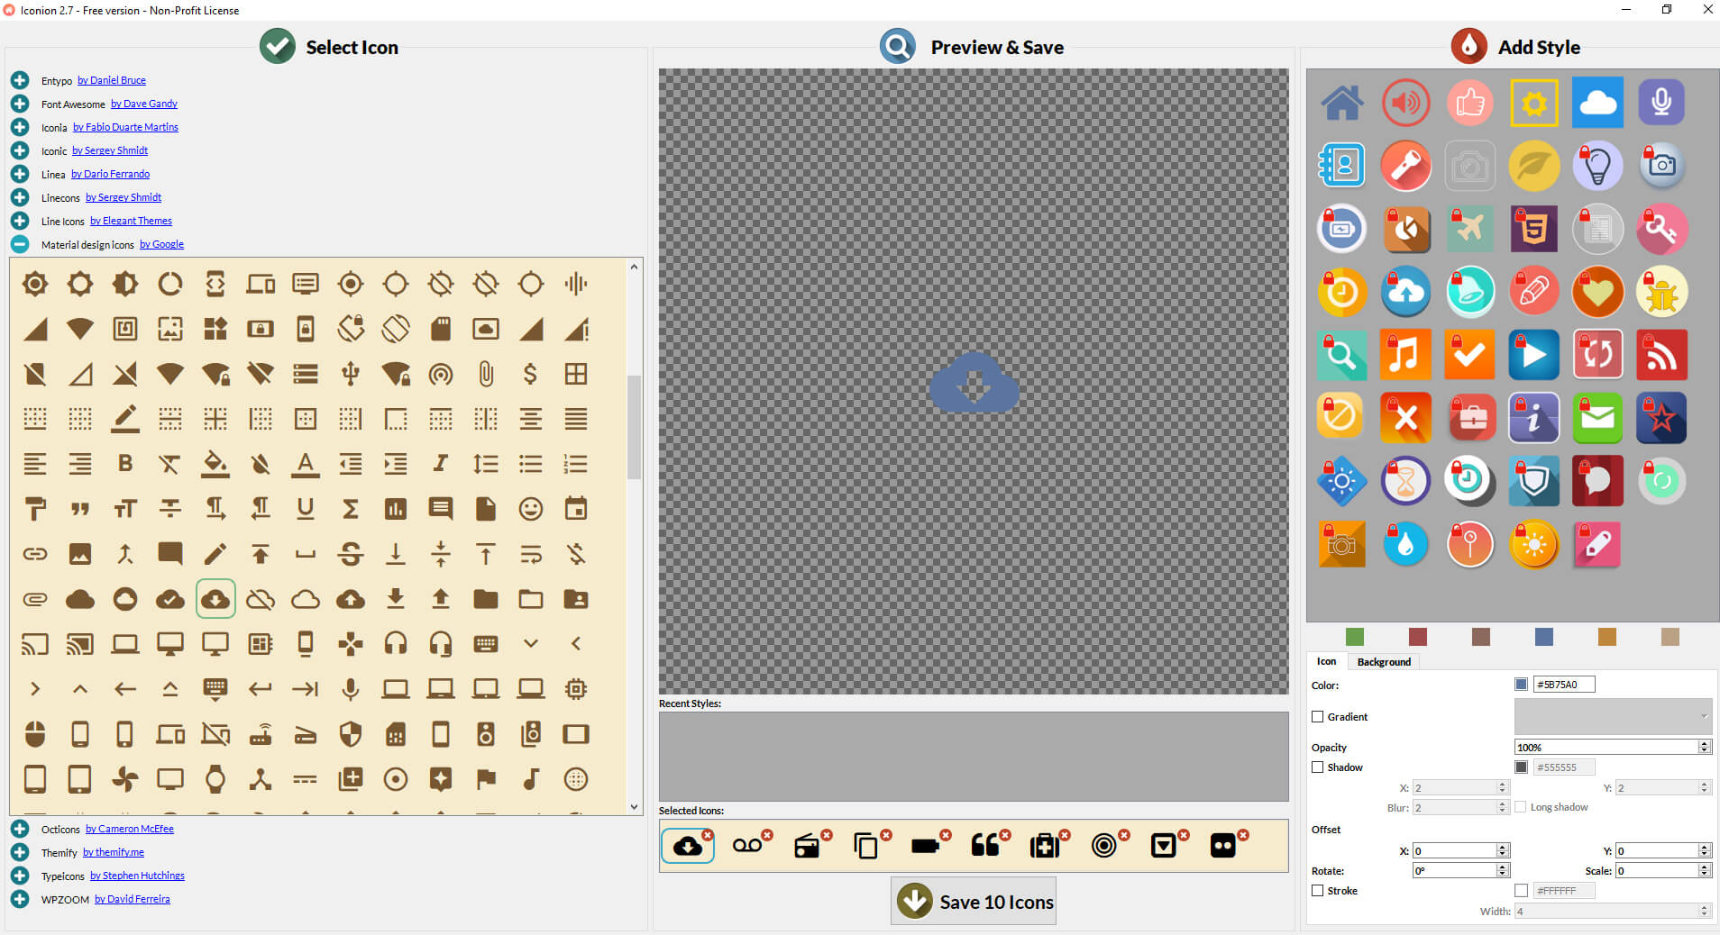The image size is (1720, 935).
Task: Pick the solid folder icon
Action: tap(486, 599)
